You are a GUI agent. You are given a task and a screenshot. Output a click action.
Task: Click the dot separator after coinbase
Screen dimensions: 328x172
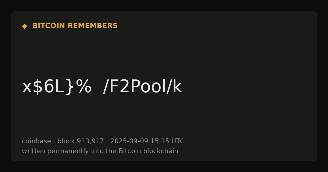54,141
